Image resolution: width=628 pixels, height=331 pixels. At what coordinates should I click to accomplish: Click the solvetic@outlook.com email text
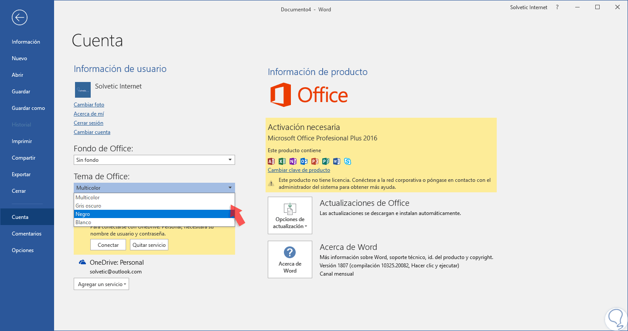click(x=116, y=272)
